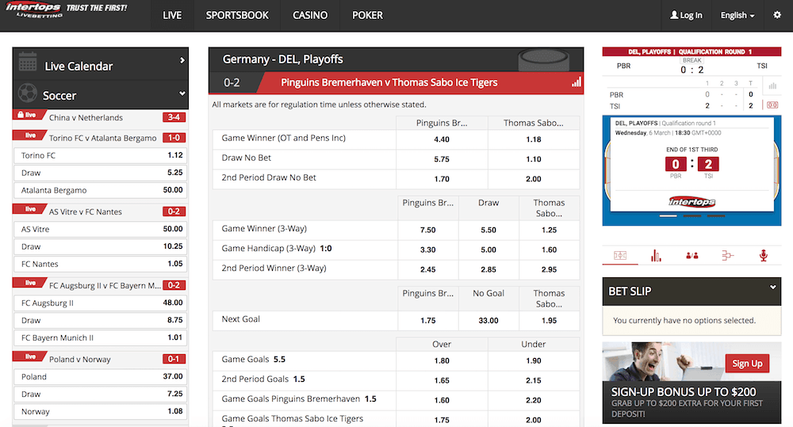Screen dimensions: 793x427
Task: Select the microphone commentary tab icon
Action: [x=763, y=256]
